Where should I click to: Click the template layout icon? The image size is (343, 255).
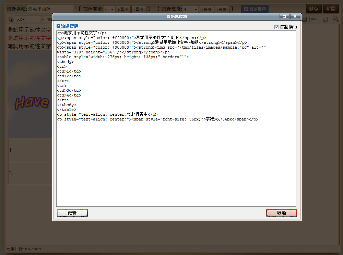pos(325,19)
